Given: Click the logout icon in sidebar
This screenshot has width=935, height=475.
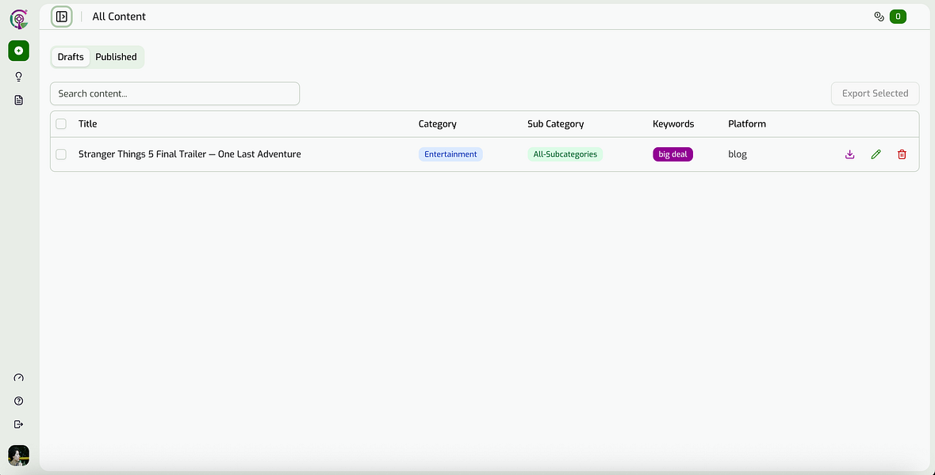Looking at the screenshot, I should (x=18, y=424).
